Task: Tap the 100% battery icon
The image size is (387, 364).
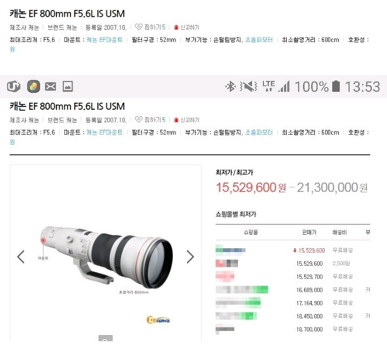Action: click(x=336, y=86)
